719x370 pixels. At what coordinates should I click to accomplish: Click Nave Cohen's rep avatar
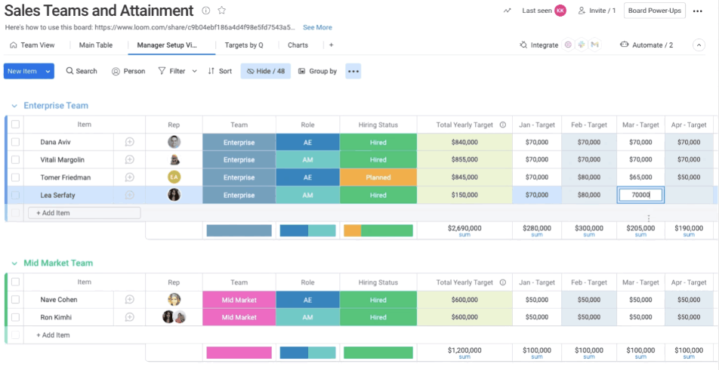(x=174, y=299)
